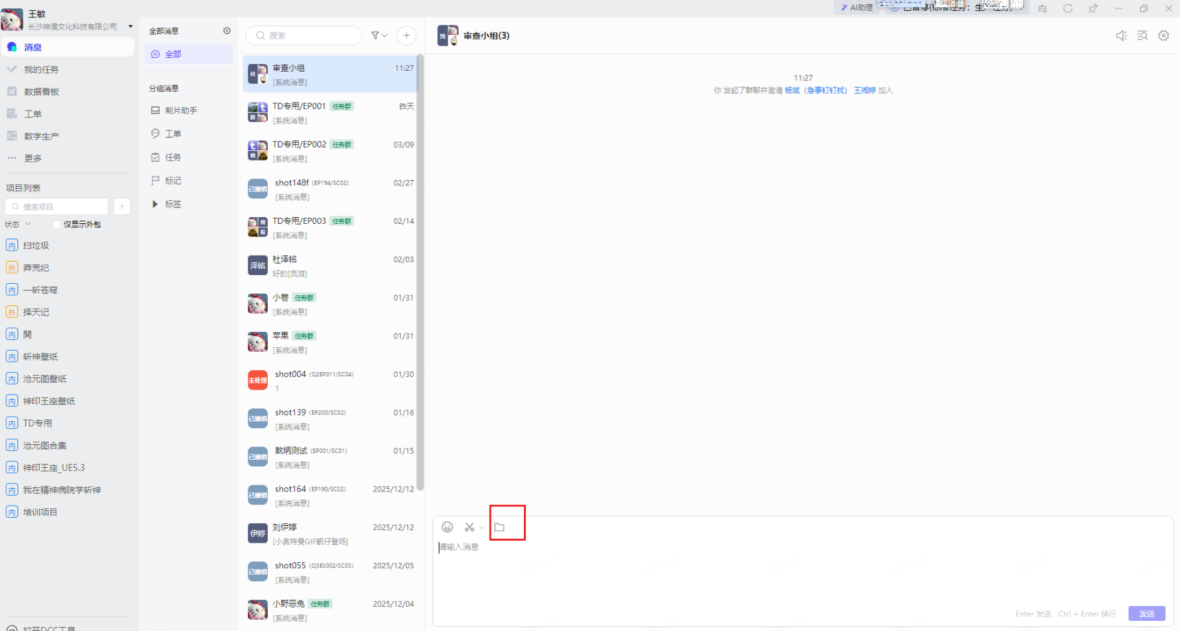The image size is (1180, 631).
Task: Open 工单 in the left navigation
Action: coord(67,114)
